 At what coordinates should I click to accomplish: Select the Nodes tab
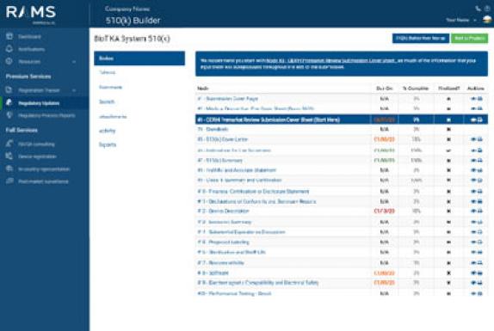(139, 58)
